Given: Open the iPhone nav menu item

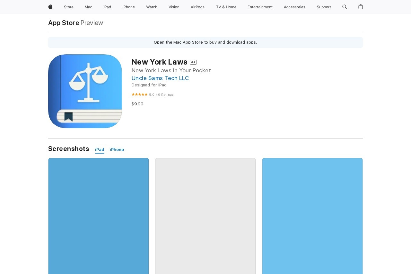Looking at the screenshot, I should (x=129, y=7).
